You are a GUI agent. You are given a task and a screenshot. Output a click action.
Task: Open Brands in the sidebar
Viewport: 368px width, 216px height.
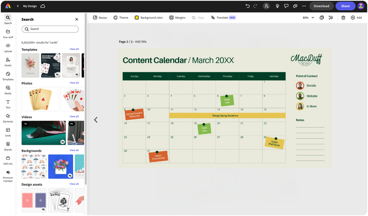(x=8, y=146)
